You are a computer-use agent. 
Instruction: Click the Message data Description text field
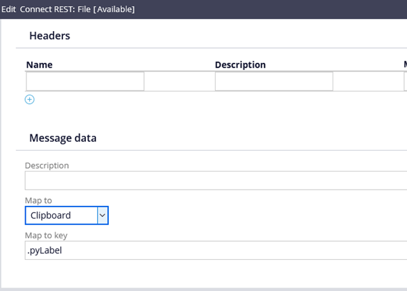(x=216, y=181)
